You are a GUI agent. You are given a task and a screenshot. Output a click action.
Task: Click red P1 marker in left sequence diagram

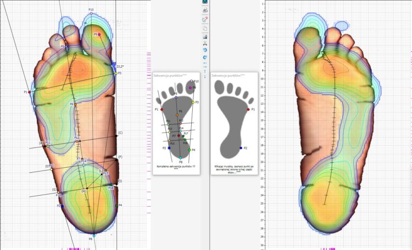click(x=162, y=110)
